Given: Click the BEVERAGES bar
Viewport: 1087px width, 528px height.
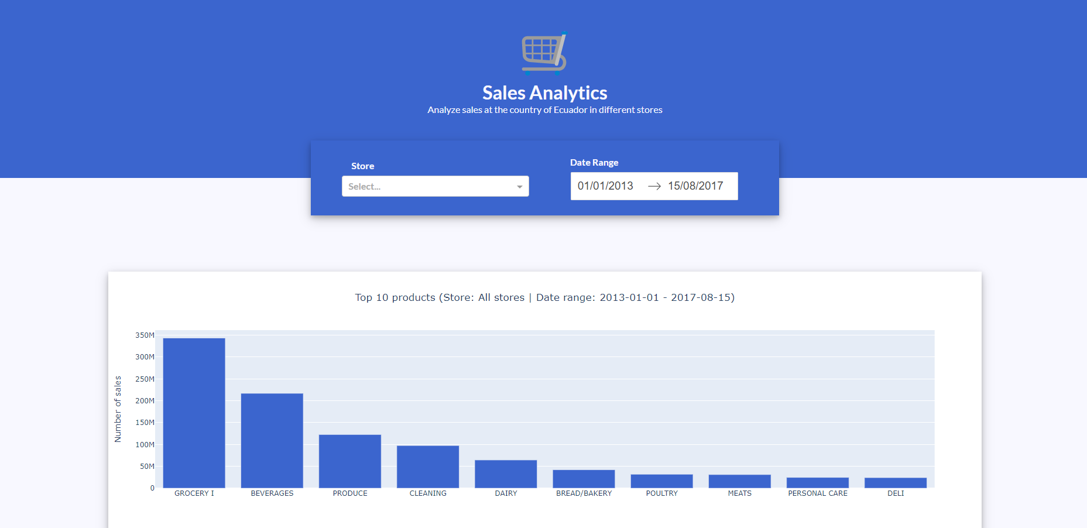Looking at the screenshot, I should coord(272,440).
